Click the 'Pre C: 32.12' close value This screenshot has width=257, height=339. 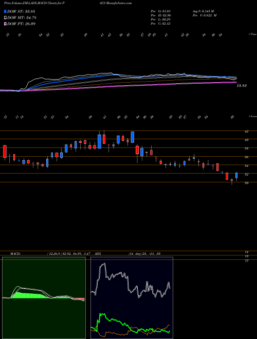click(x=161, y=24)
